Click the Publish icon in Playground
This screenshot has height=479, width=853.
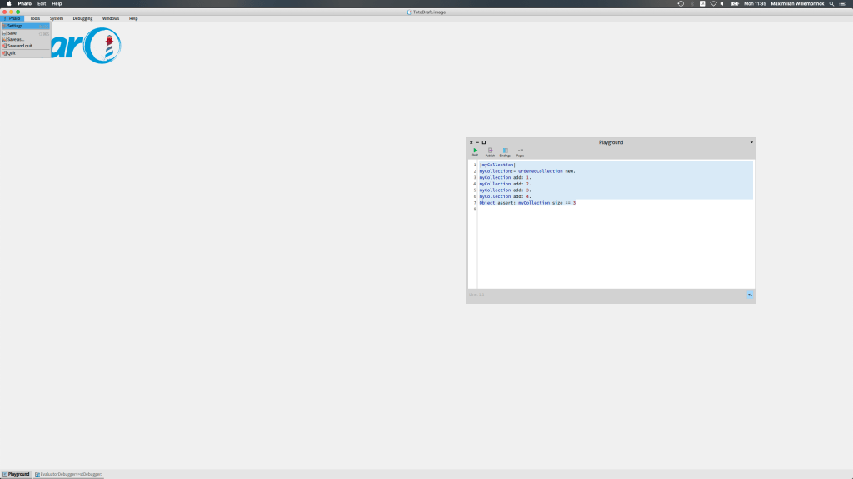[490, 151]
